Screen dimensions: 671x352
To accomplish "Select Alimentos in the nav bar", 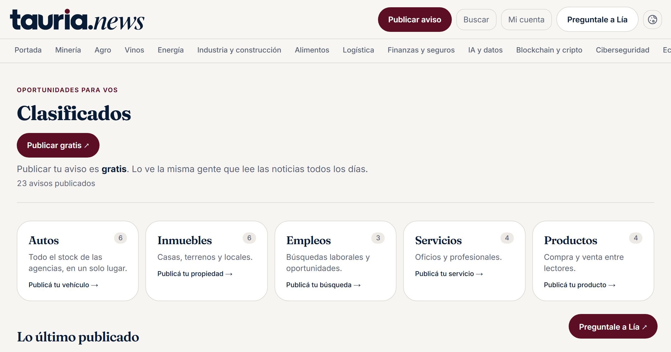I will click(312, 50).
